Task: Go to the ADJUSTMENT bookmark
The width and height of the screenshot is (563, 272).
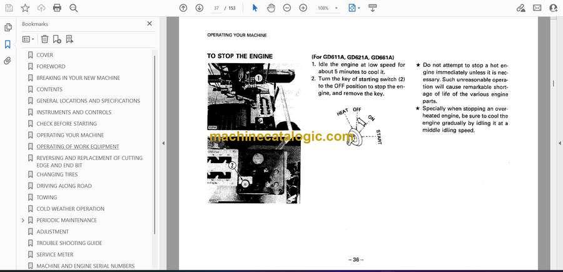Action: [53, 232]
